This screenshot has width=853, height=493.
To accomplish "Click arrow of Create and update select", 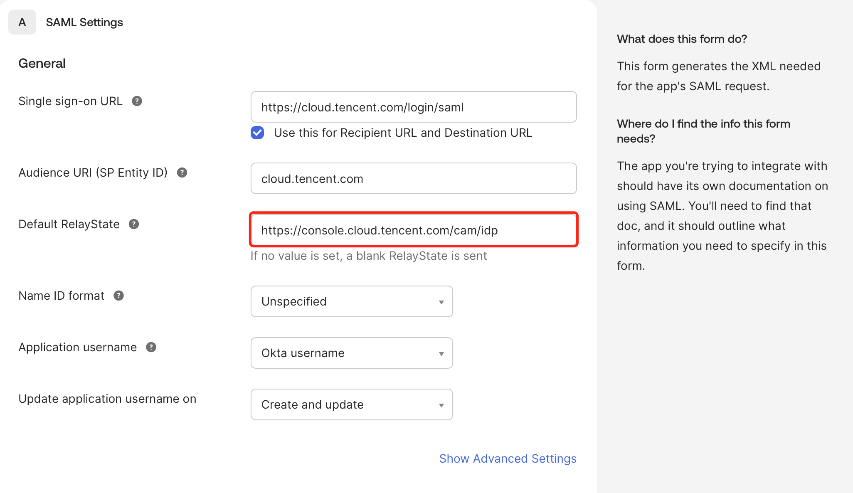I will pyautogui.click(x=441, y=405).
